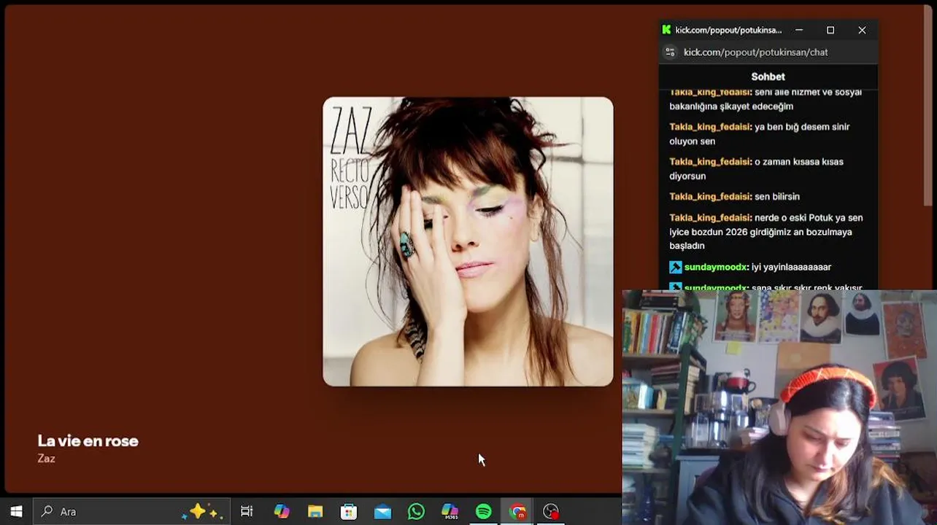Open WhatsApp from the taskbar

pyautogui.click(x=416, y=511)
